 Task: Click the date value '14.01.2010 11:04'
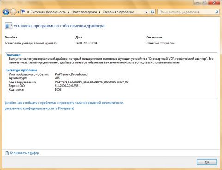point(86,43)
